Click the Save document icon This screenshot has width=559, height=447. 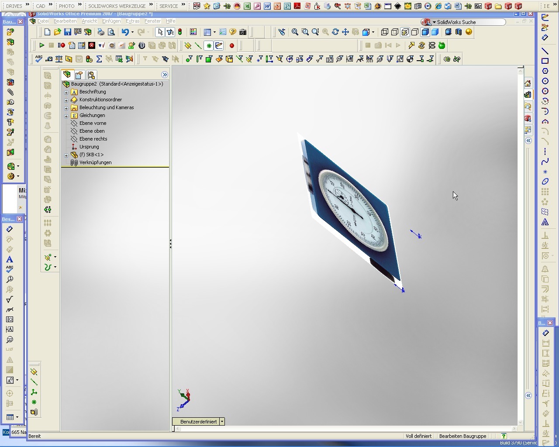coord(67,32)
